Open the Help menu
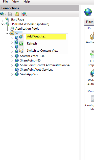The image size is (94, 160). point(27,2)
